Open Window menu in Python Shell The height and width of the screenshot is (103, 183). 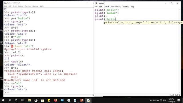(x=35, y=6)
